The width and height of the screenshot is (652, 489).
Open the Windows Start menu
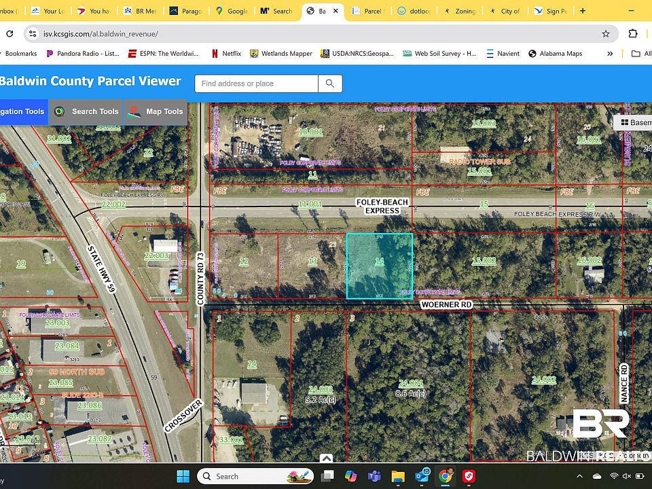tap(183, 476)
